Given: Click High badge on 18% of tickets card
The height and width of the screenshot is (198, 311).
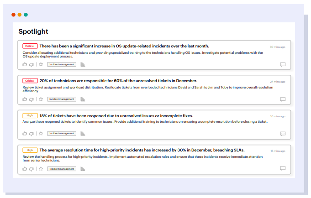Looking at the screenshot, I should pos(30,115).
